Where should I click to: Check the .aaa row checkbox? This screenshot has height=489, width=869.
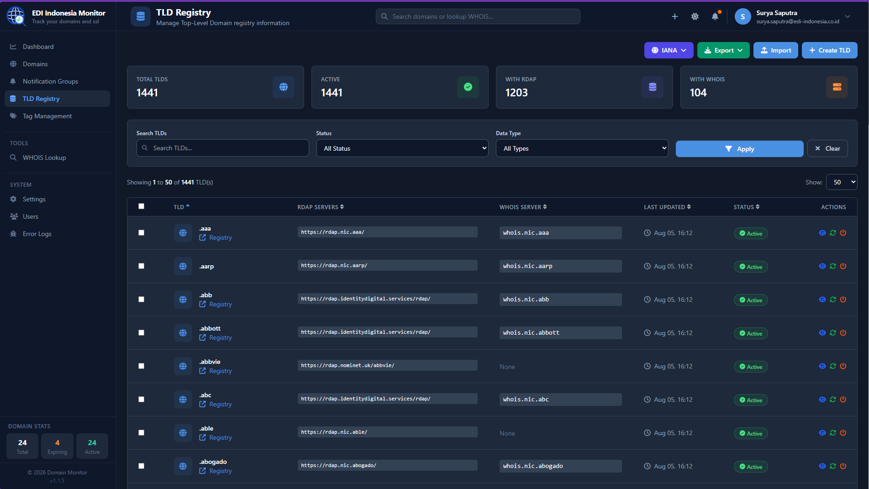tap(141, 233)
